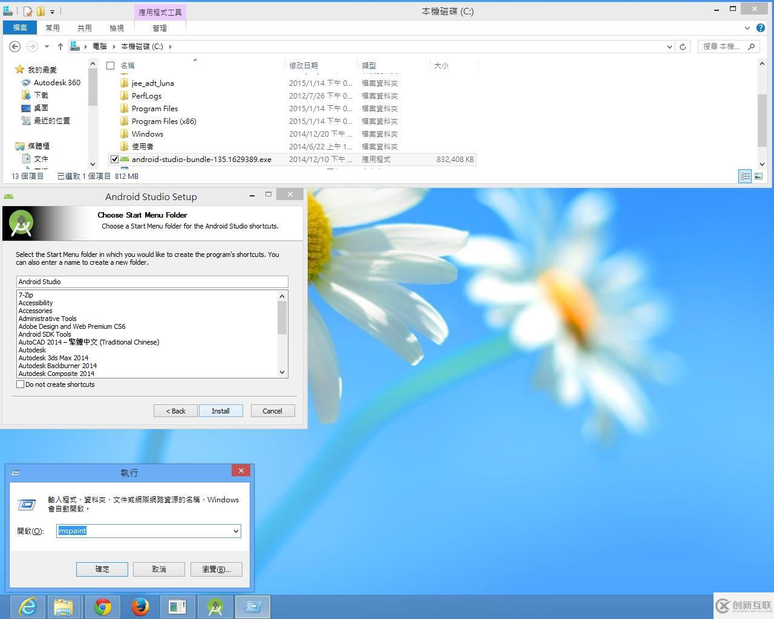Click 我的最愛 favorites star heading
Viewport: 774px width, 619px height.
pyautogui.click(x=42, y=70)
